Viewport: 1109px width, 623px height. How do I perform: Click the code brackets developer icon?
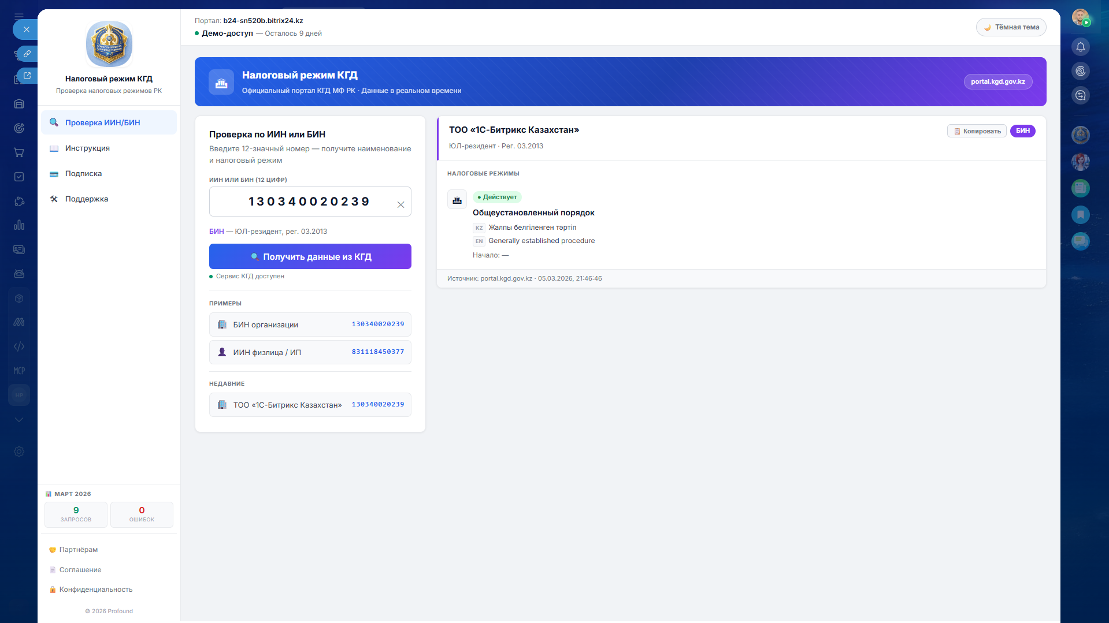pos(19,346)
